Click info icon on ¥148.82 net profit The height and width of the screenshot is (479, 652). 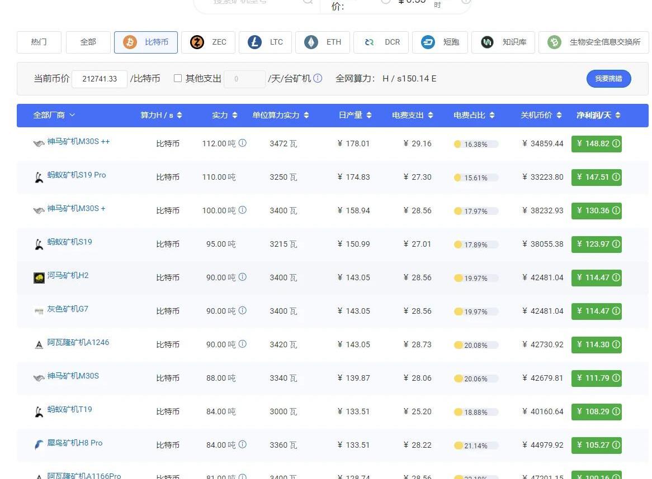pyautogui.click(x=616, y=143)
